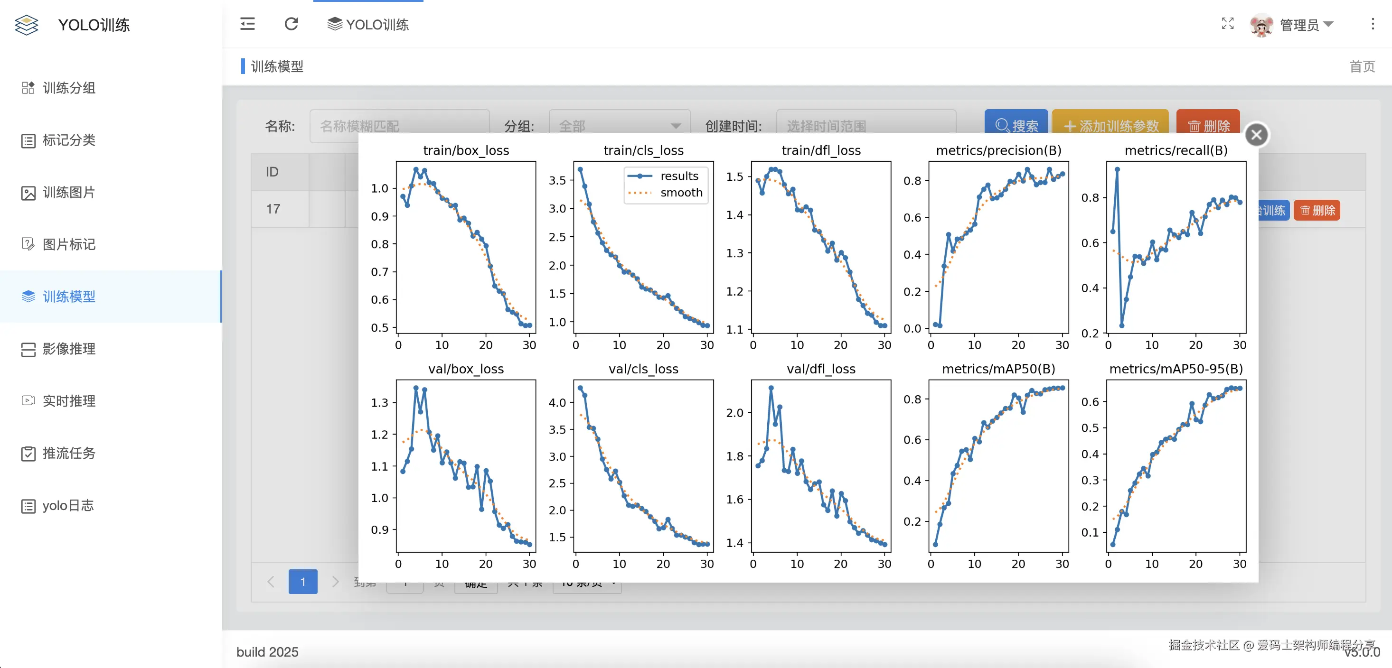Open the vertical three-dots more menu
Viewport: 1392px width, 668px height.
[x=1373, y=24]
